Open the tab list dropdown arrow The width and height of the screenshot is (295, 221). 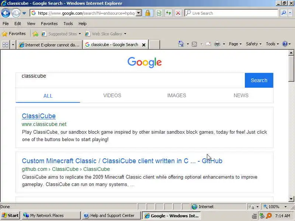[x=13, y=45]
